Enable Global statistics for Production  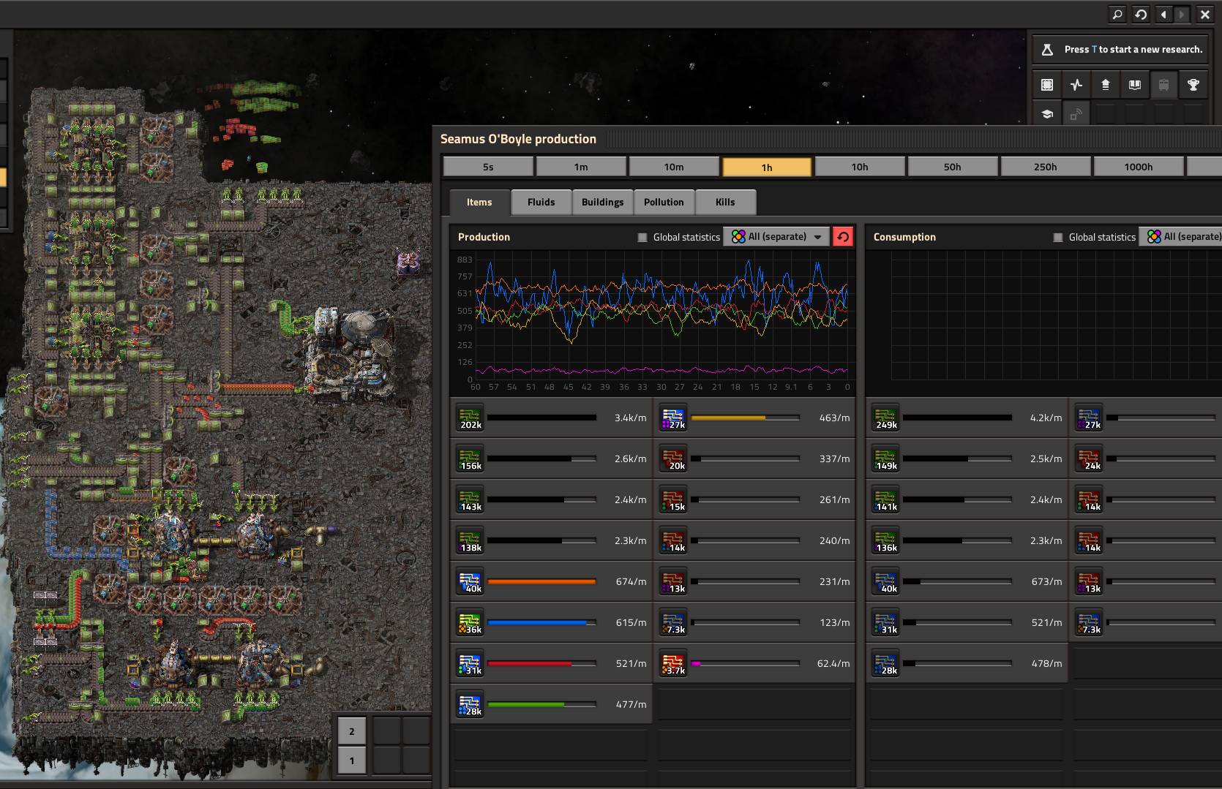642,237
